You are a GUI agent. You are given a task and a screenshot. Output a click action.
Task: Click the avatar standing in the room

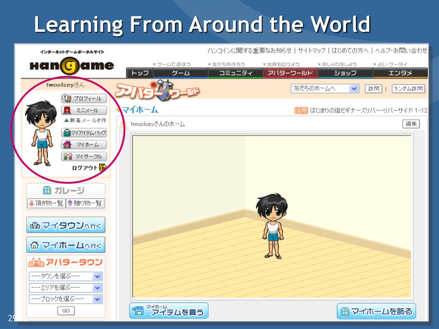272,226
